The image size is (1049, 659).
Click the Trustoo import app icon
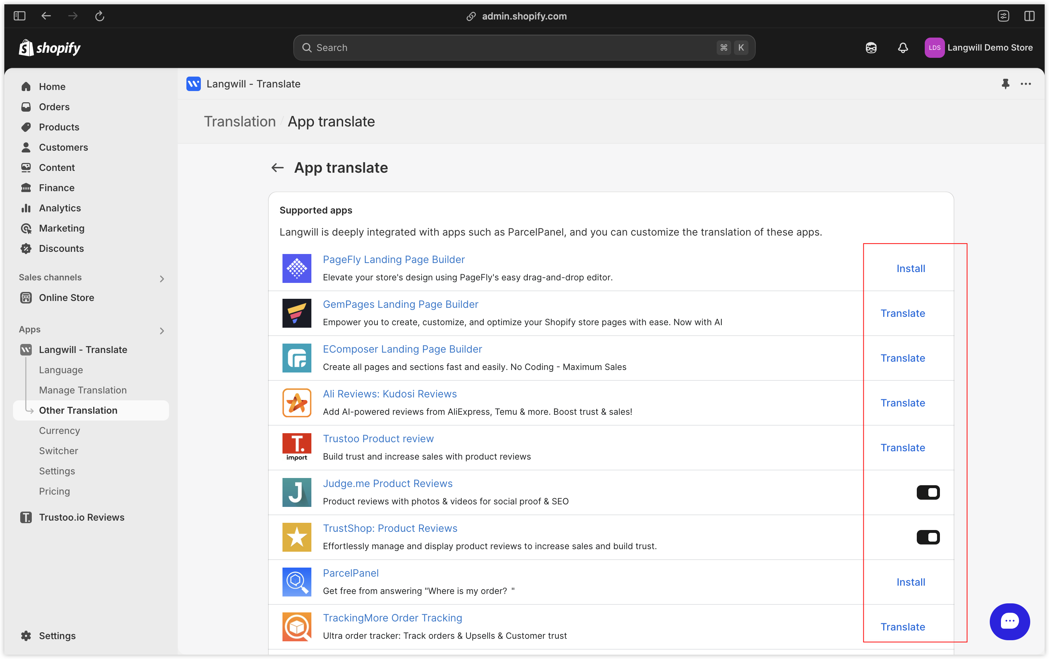pos(297,447)
